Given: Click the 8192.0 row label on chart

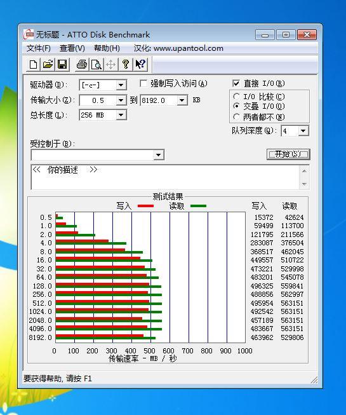Looking at the screenshot, I should 41,337.
